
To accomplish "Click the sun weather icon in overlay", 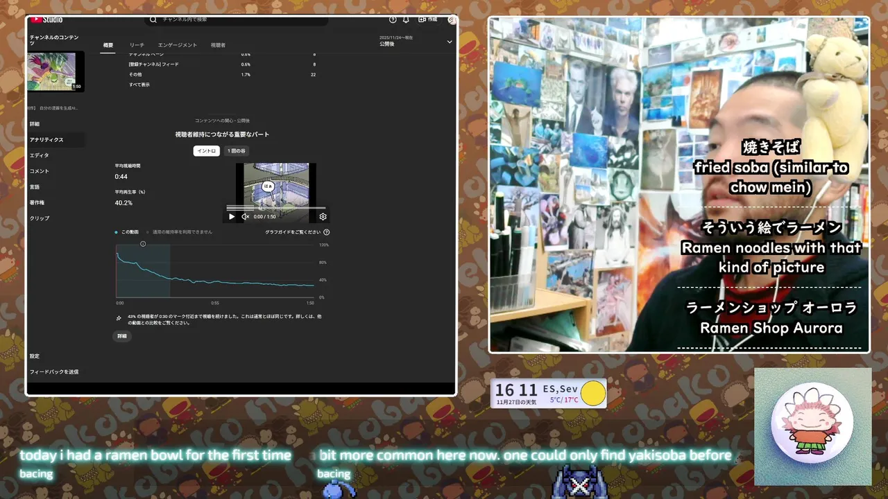I will (x=593, y=394).
